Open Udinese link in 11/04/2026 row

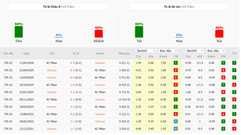(100, 63)
